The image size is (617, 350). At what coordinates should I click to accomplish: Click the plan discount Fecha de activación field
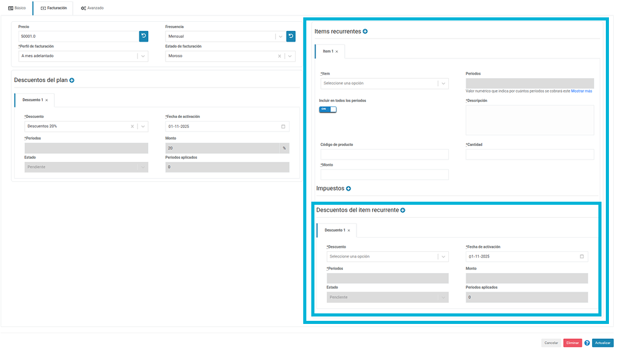tap(227, 127)
